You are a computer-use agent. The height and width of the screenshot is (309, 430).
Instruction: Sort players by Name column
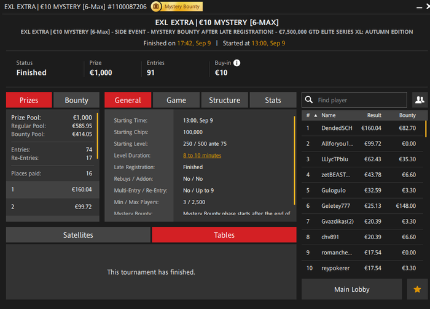pyautogui.click(x=329, y=115)
